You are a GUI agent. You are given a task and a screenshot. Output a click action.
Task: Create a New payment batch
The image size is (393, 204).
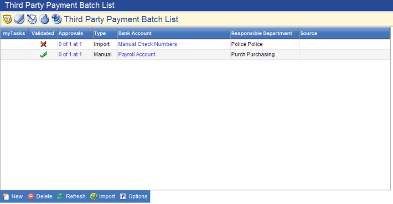click(13, 196)
